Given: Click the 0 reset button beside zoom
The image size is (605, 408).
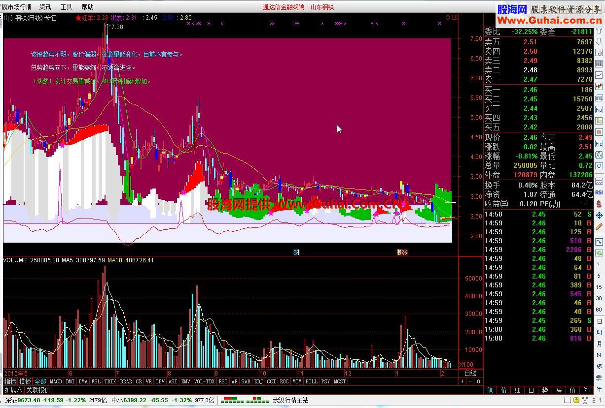Looking at the screenshot, I should (478, 381).
